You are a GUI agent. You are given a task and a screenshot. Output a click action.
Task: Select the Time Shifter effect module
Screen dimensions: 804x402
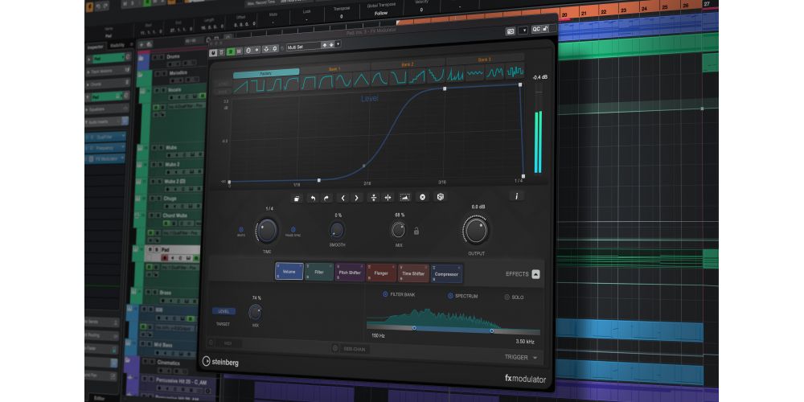[413, 274]
